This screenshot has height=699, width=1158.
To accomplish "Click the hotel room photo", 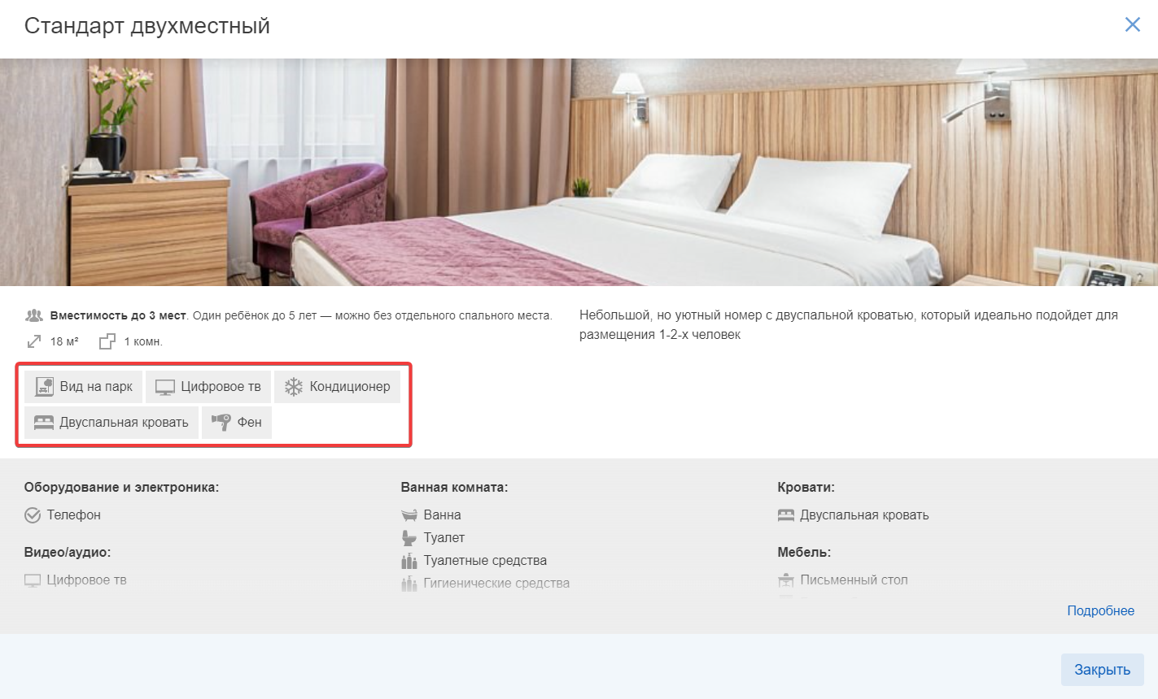I will coord(579,172).
